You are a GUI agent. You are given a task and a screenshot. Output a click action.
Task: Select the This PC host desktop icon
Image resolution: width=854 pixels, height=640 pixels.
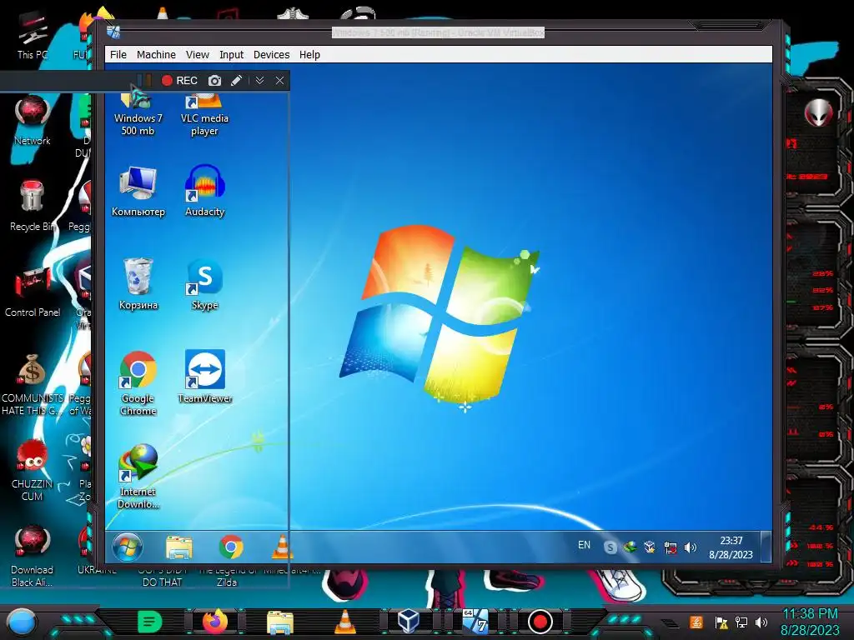tap(33, 36)
